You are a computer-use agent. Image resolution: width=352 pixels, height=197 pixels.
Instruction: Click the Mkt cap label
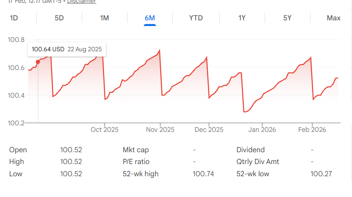coord(136,150)
